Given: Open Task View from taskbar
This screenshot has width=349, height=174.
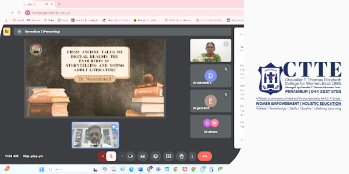Looking at the screenshot, I should (96, 170).
